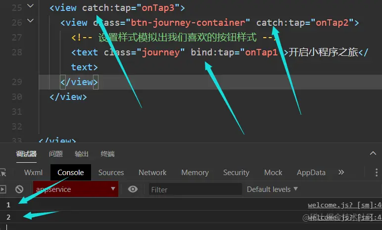Select the Console devtools tab
Viewport: 382px width, 230px height.
71,173
